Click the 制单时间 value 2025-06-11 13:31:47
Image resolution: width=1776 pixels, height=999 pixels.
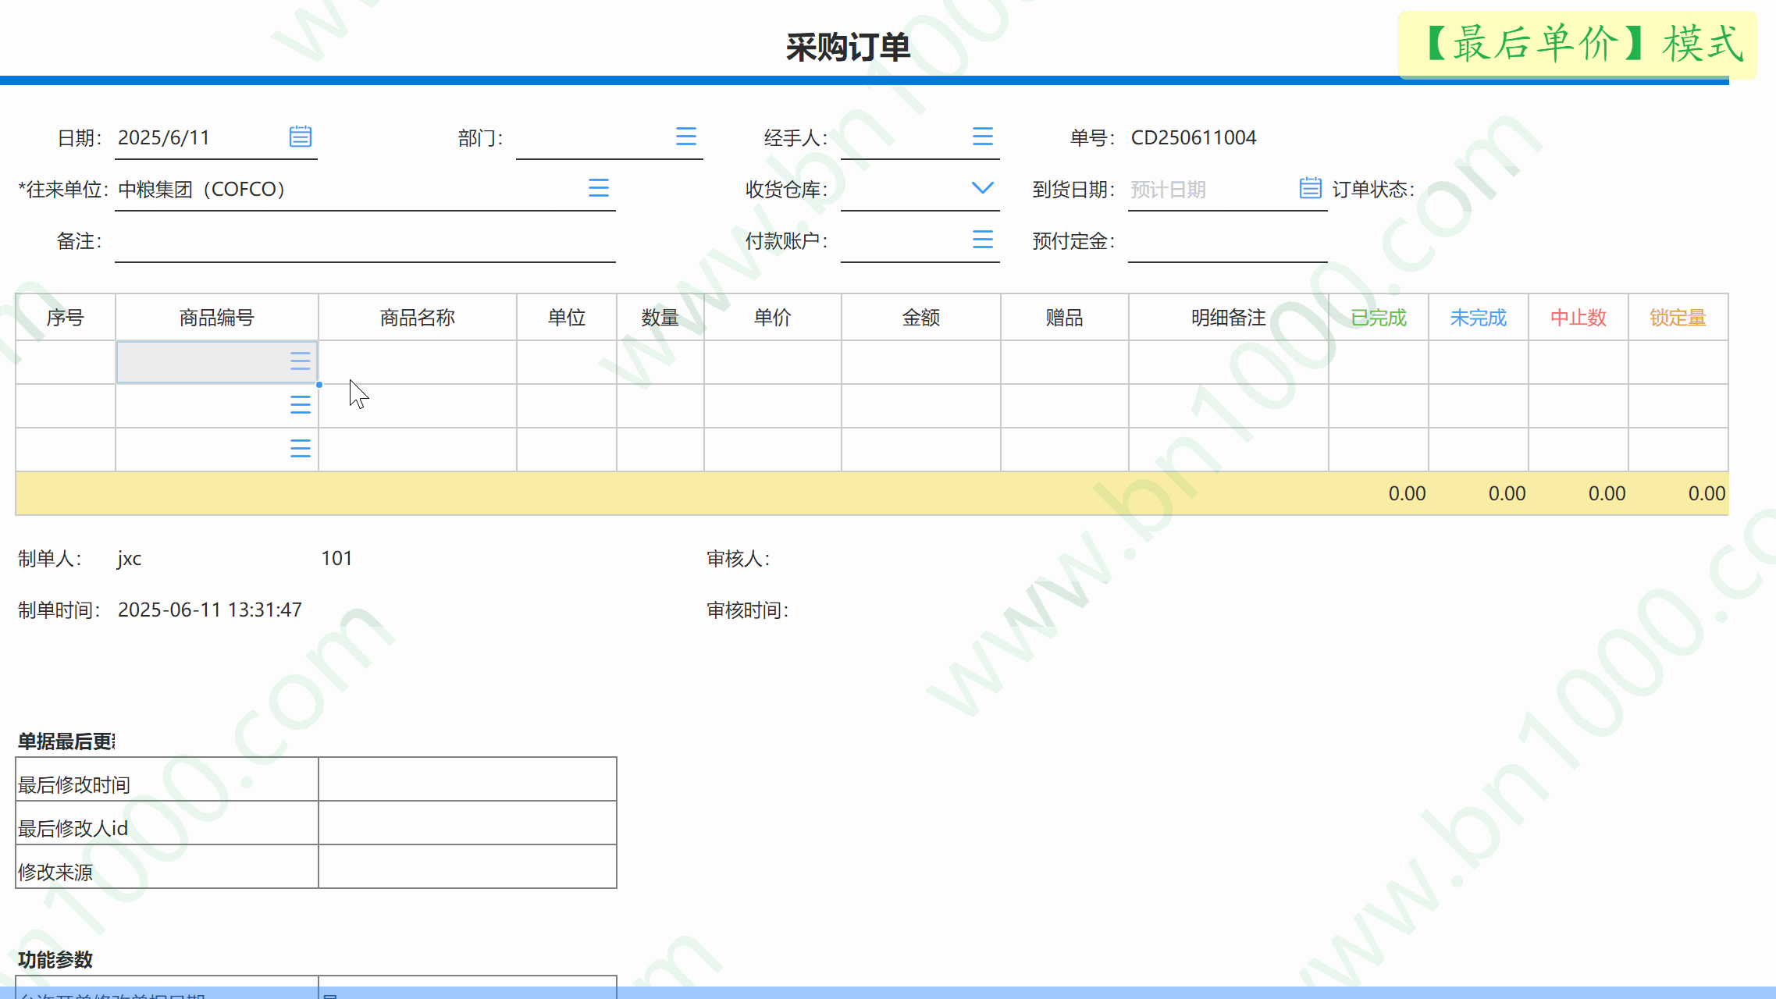tap(210, 610)
